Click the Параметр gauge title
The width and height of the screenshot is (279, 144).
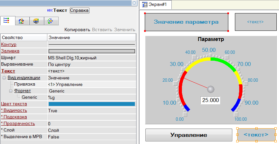(211, 39)
